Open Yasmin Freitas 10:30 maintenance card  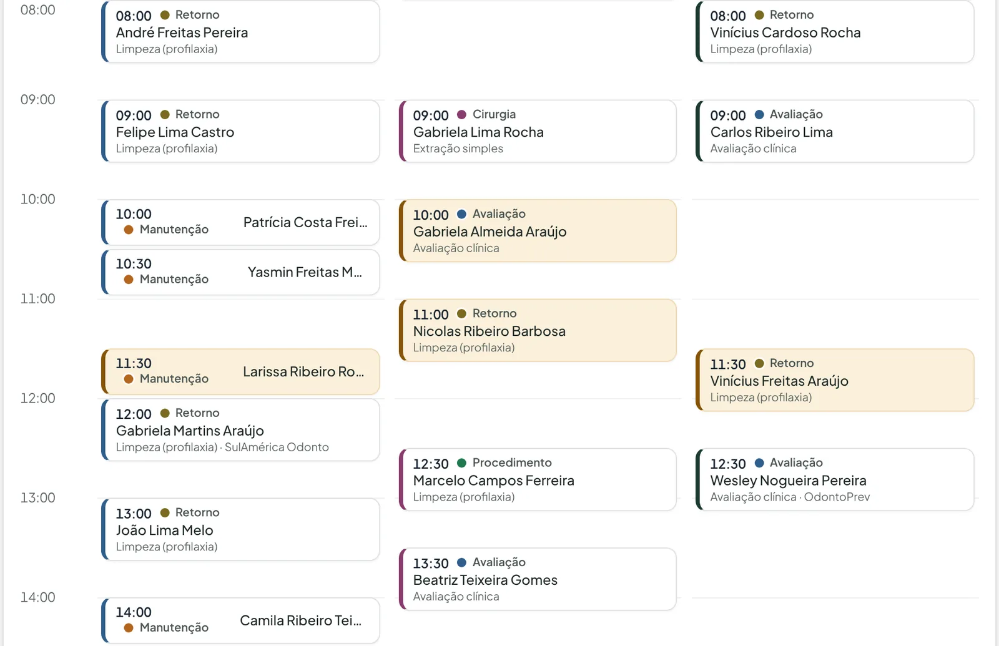click(240, 272)
